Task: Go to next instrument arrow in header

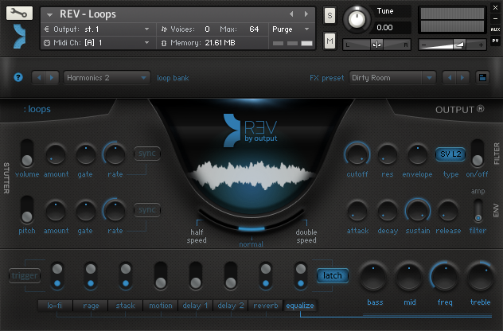Action: [306, 14]
